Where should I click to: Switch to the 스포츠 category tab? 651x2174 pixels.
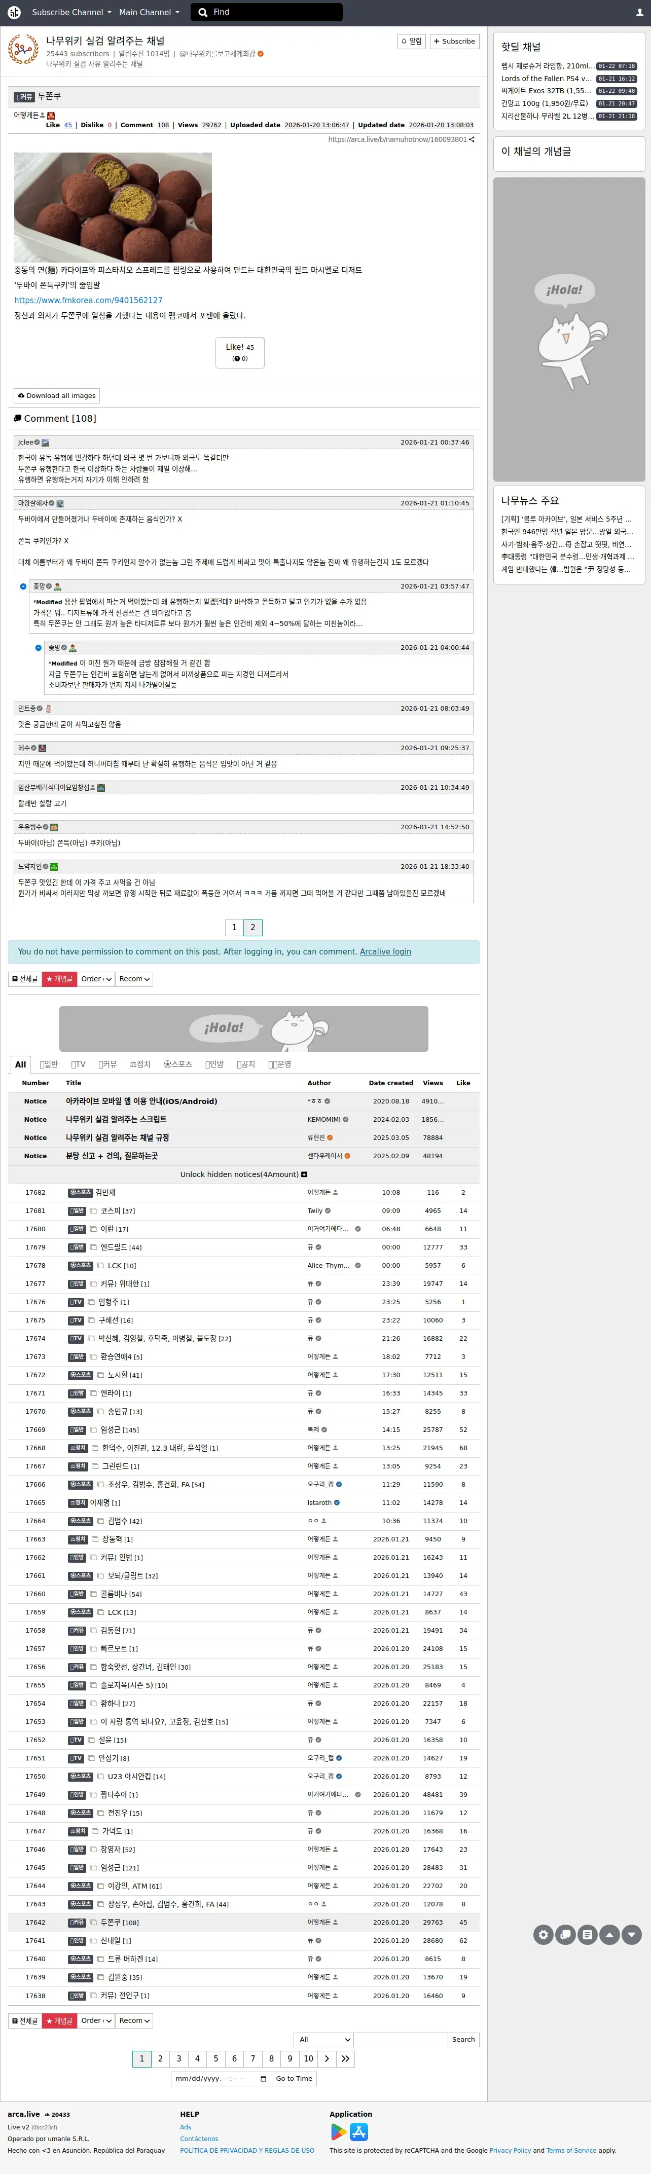click(177, 1065)
